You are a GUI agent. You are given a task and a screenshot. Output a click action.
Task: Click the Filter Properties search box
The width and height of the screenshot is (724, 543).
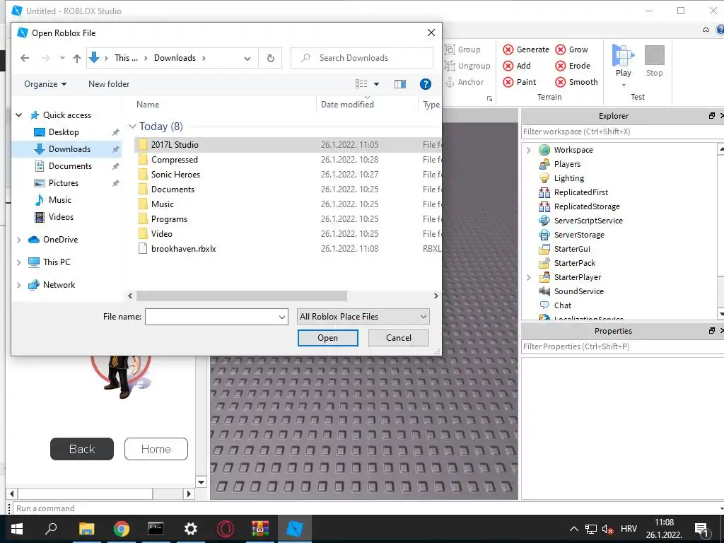[622, 346]
